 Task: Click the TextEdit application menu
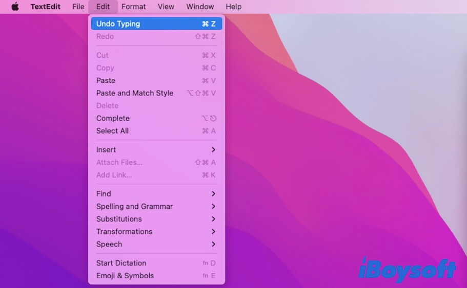click(45, 7)
